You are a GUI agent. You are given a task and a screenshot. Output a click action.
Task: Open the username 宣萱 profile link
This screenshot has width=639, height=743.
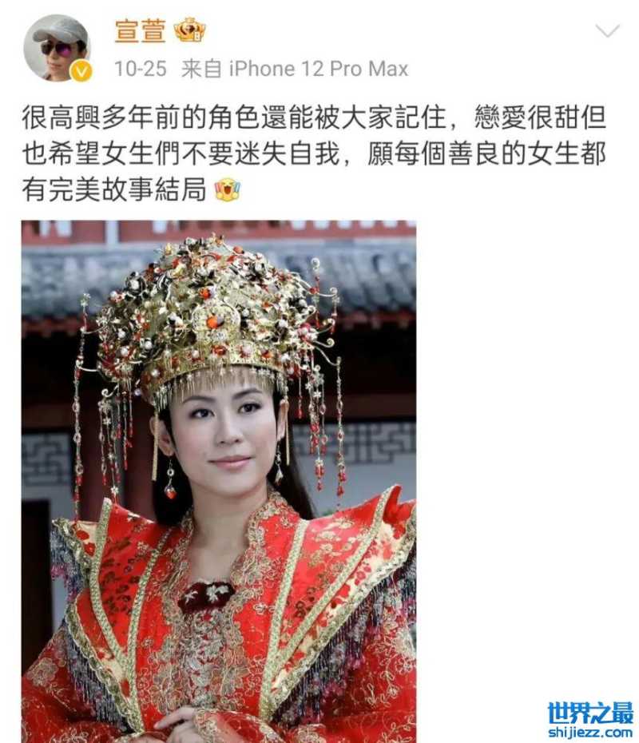pos(141,31)
